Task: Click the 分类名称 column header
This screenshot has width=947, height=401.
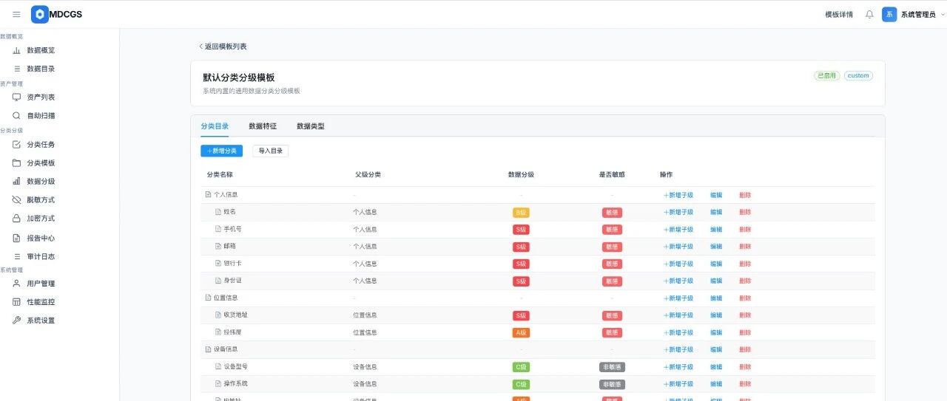Action: click(x=220, y=174)
